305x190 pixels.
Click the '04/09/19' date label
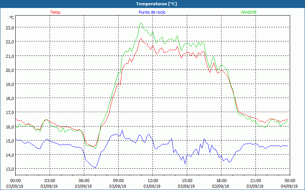pyautogui.click(x=289, y=186)
